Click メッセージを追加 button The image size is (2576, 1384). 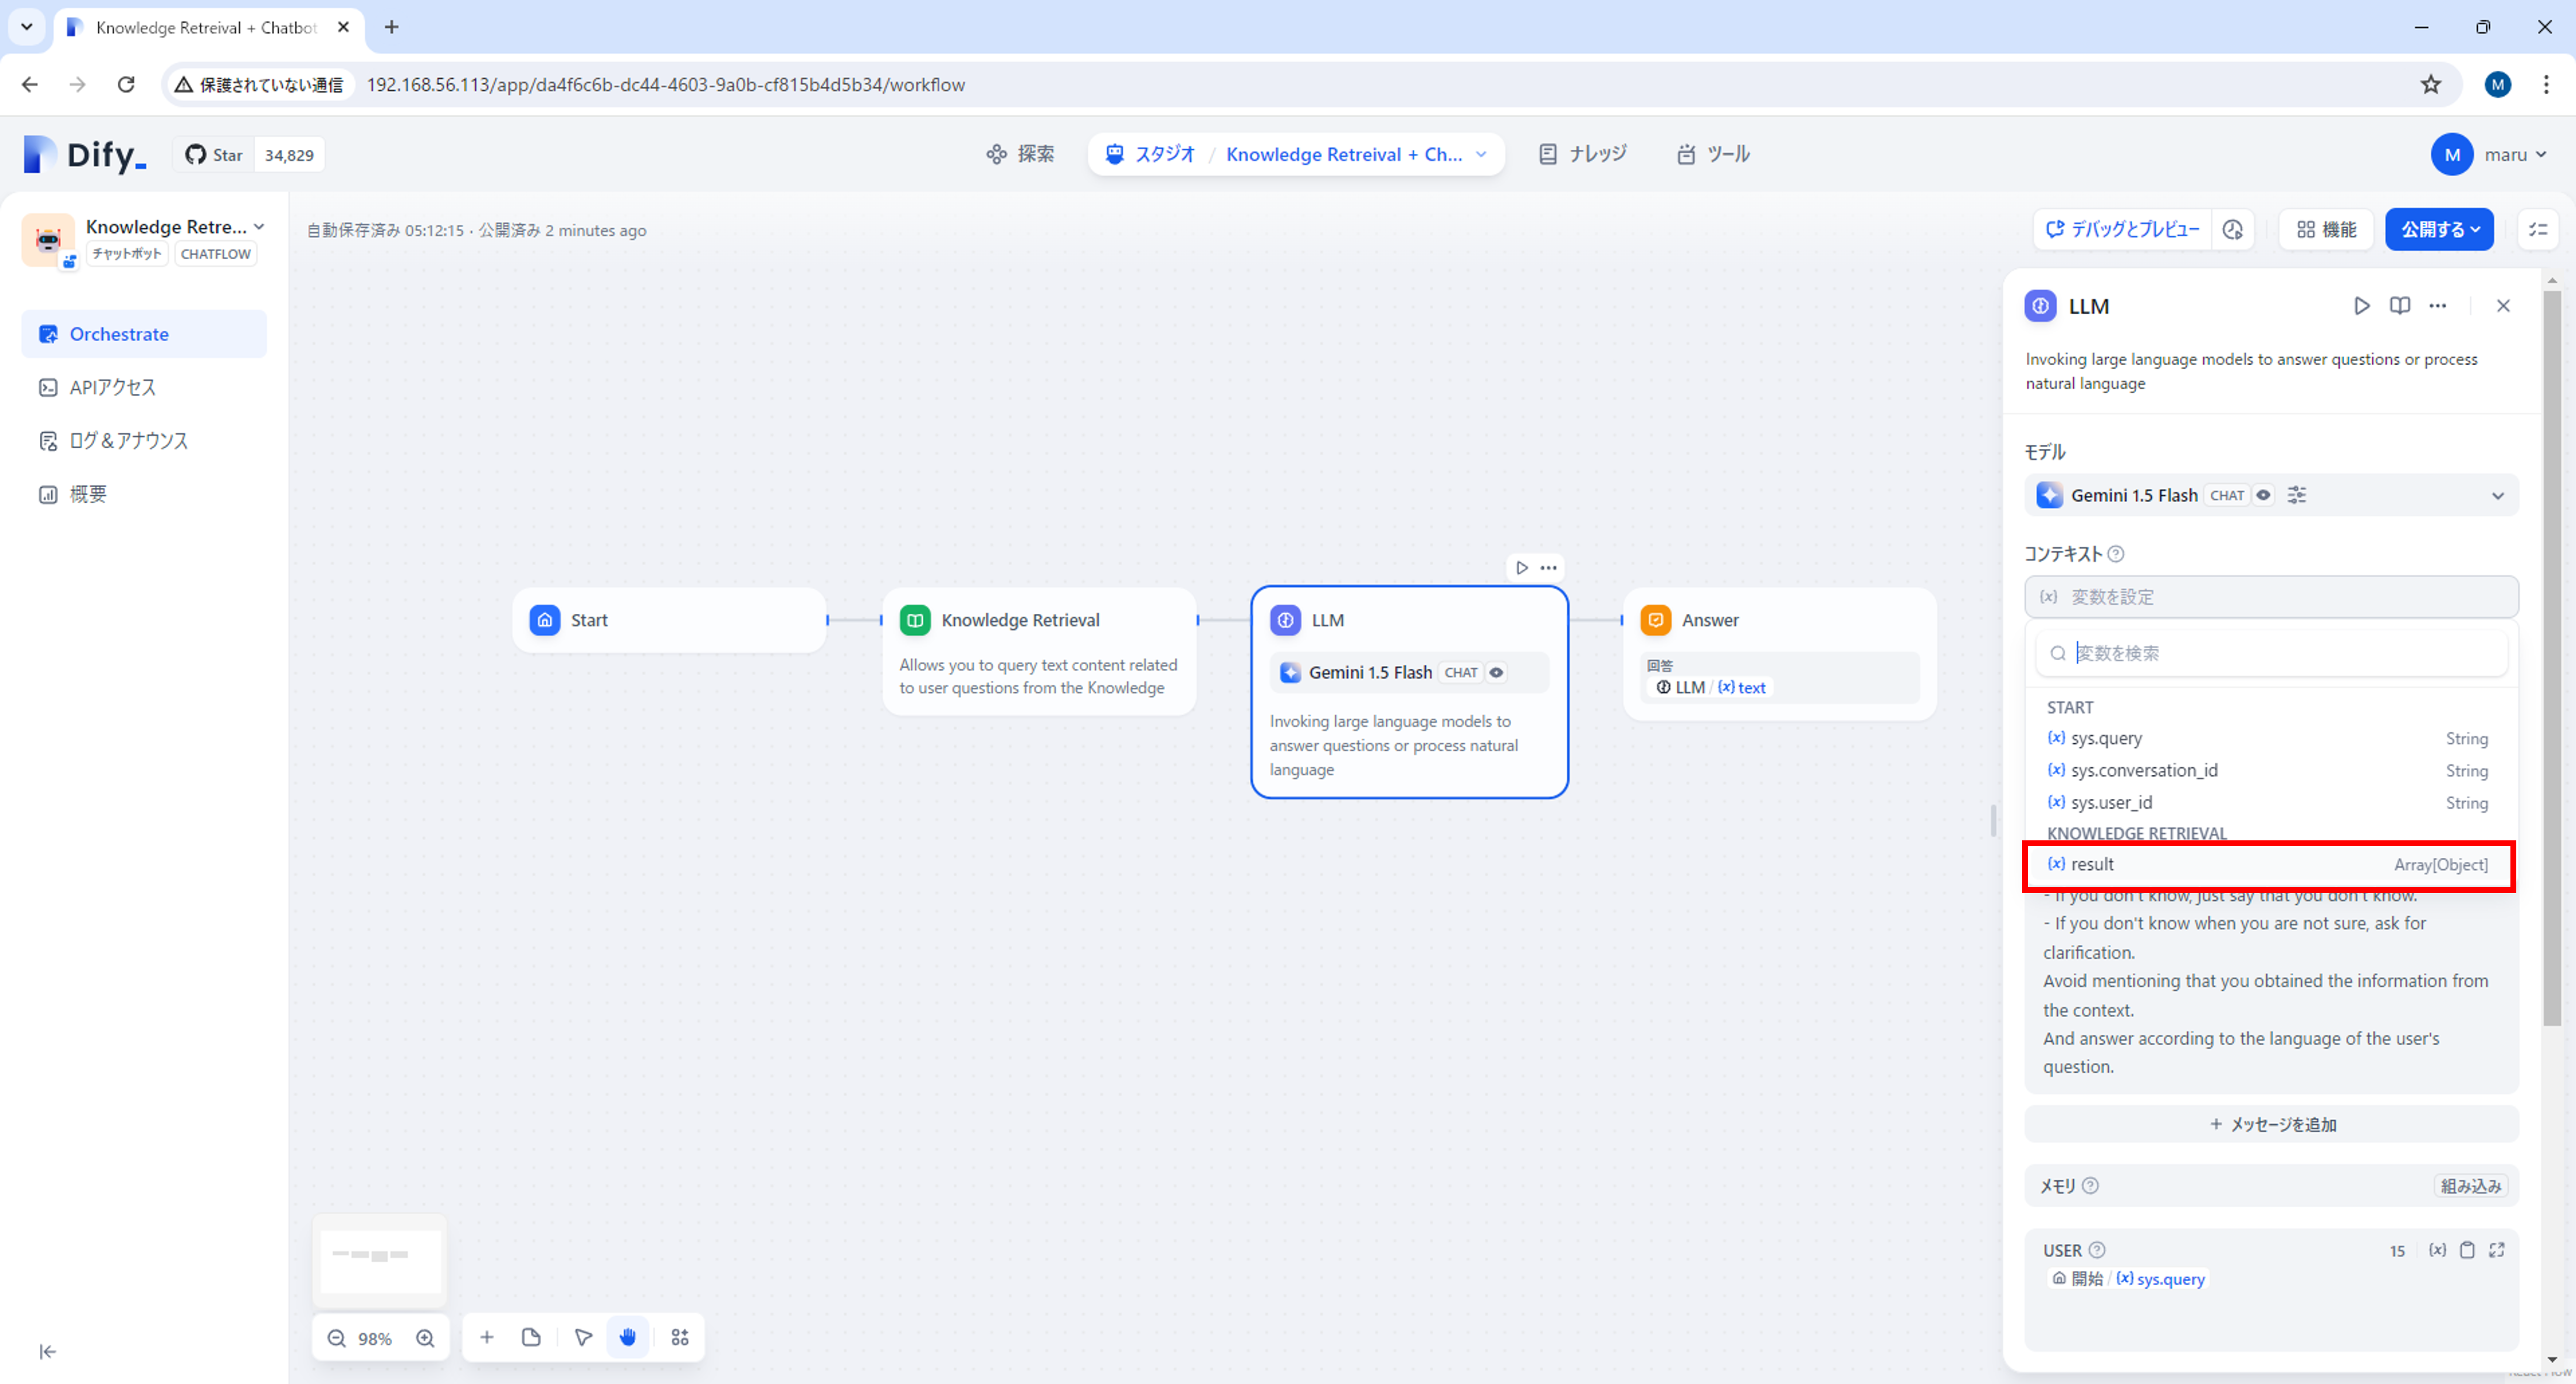2271,1124
